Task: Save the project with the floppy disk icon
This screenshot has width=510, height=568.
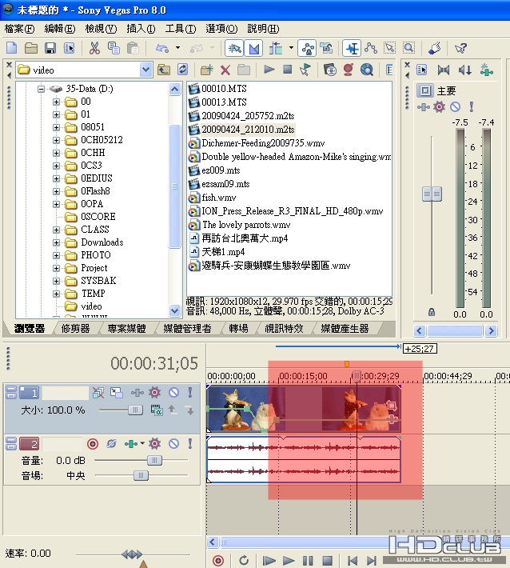Action: (x=50, y=48)
